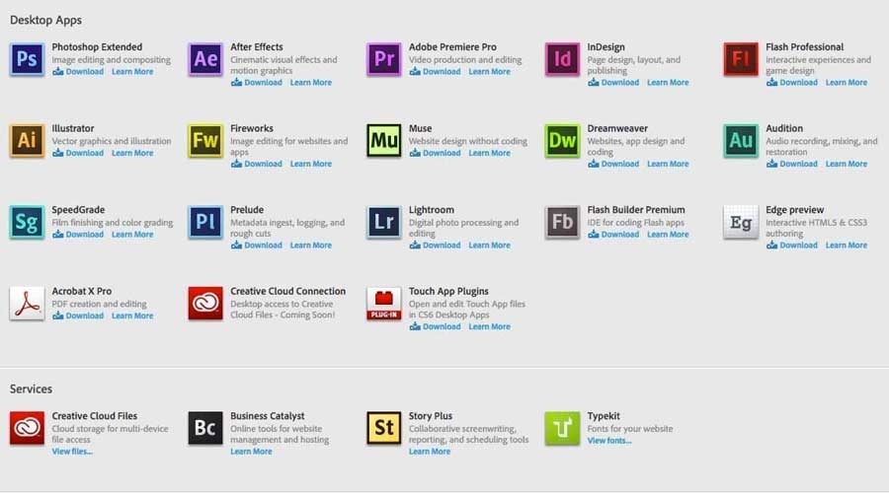Open Learn More for Adobe Premiere Pro

490,72
